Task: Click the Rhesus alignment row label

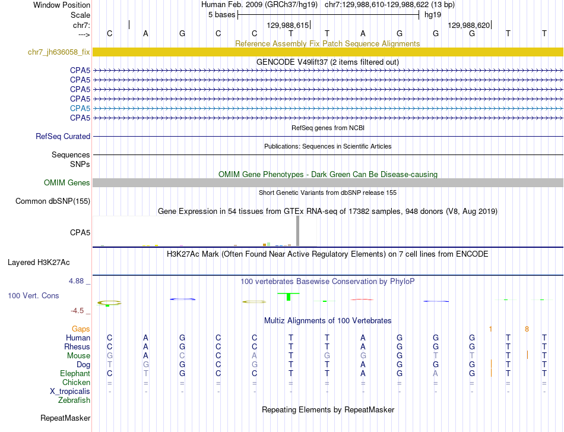Action: click(x=77, y=346)
